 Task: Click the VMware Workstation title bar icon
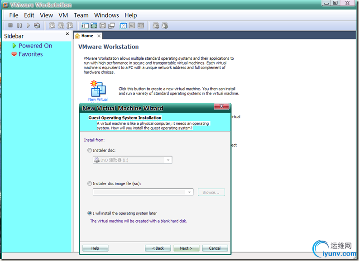(5, 5)
